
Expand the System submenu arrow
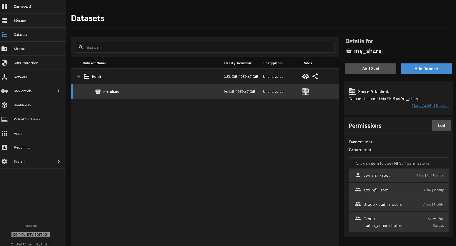59,161
